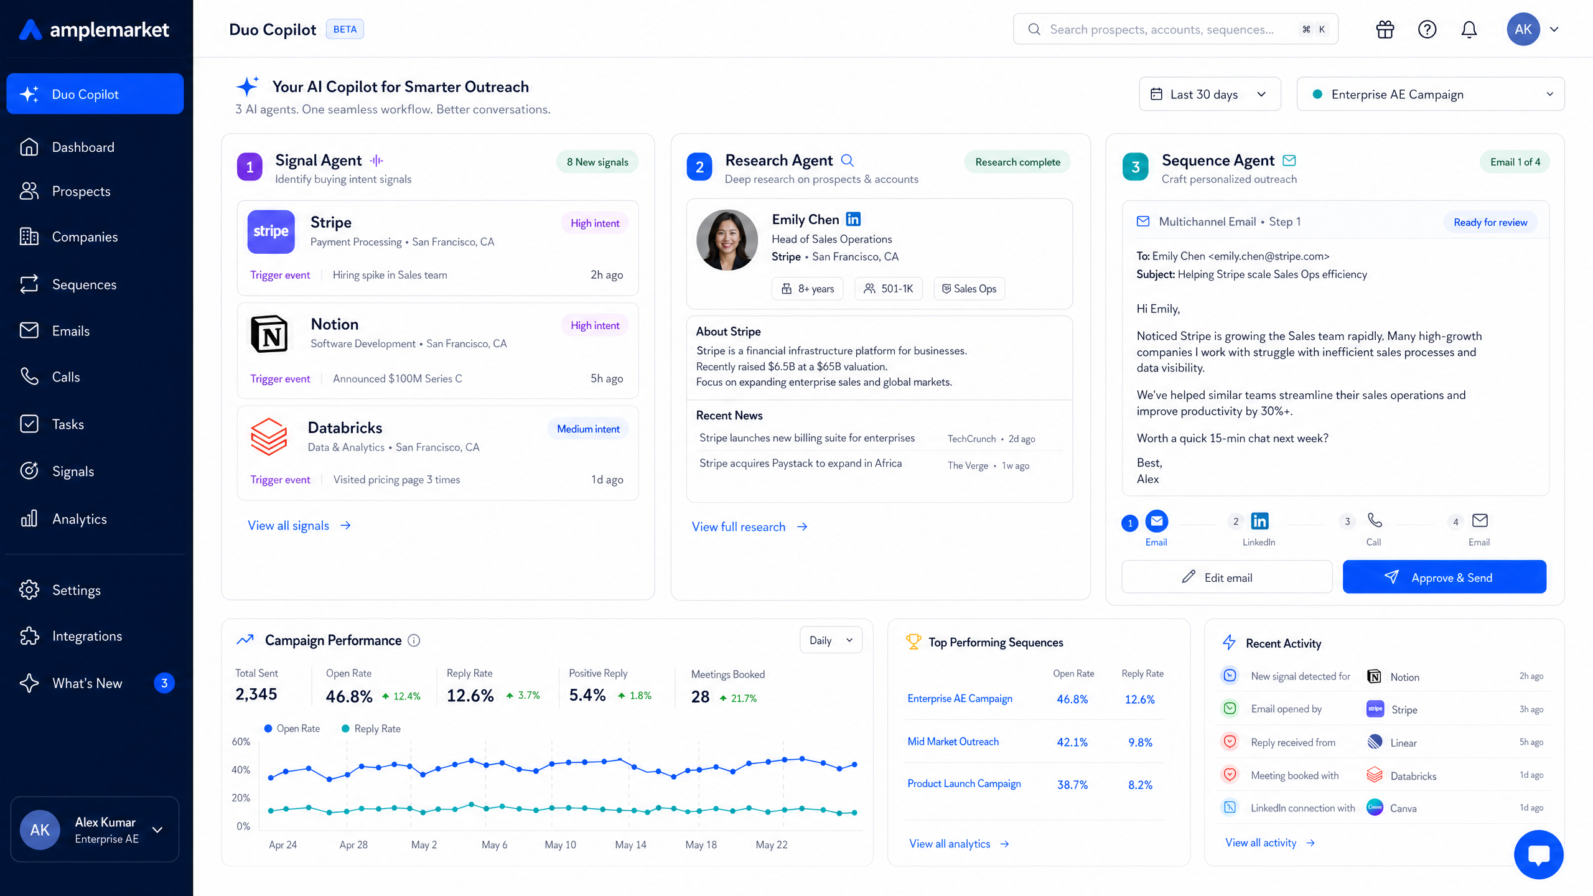Open Integrations in sidebar
Viewport: 1593px width, 896px height.
pos(95,636)
